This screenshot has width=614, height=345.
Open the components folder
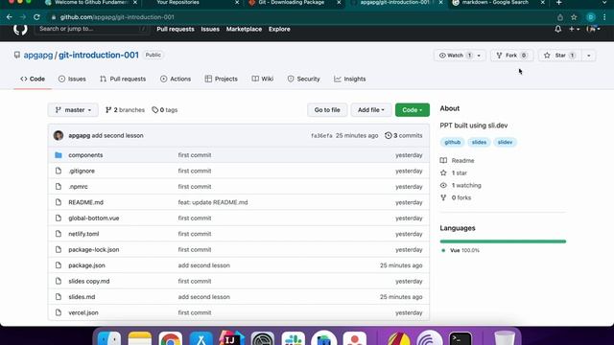85,155
